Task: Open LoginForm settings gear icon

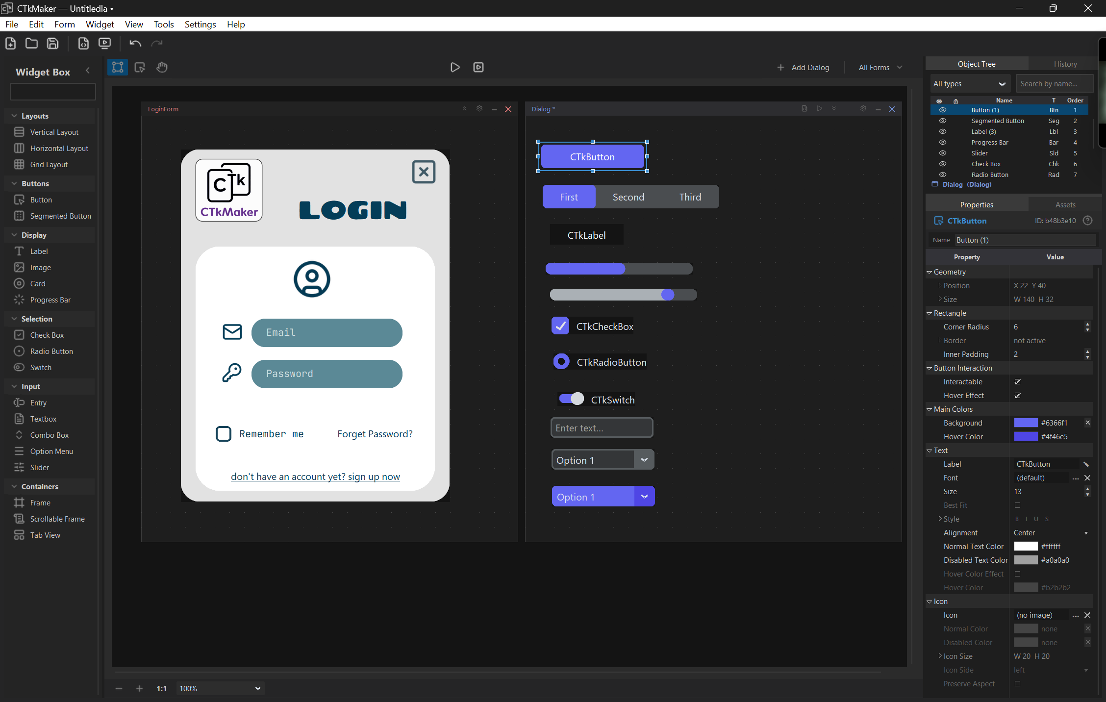Action: (479, 109)
